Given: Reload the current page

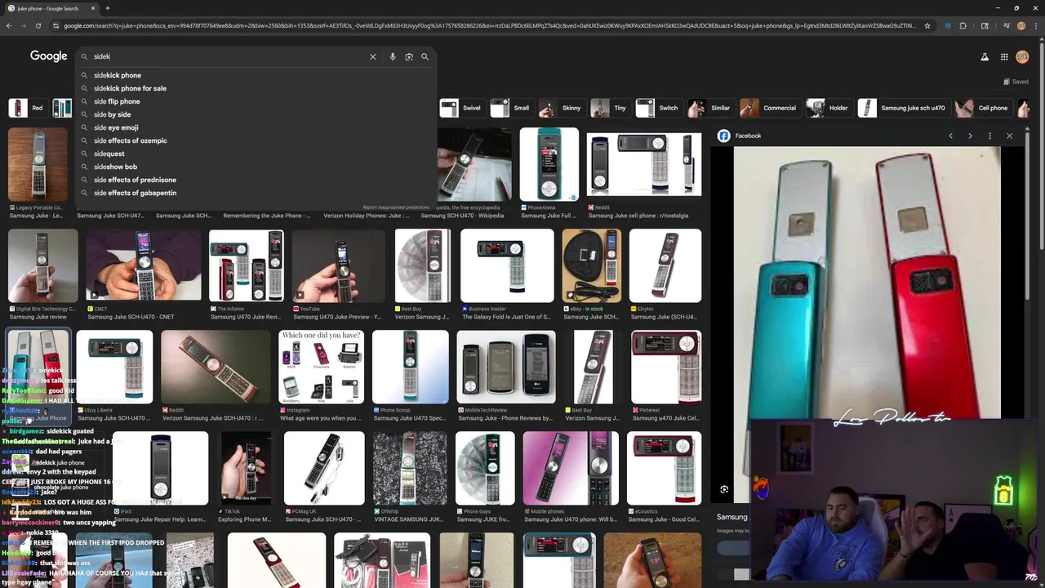Looking at the screenshot, I should point(38,25).
